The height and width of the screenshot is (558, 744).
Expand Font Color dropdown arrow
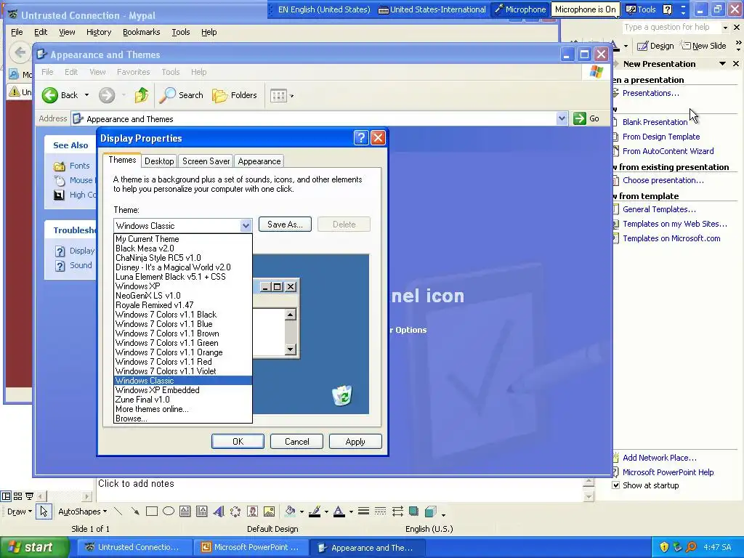pyautogui.click(x=351, y=512)
